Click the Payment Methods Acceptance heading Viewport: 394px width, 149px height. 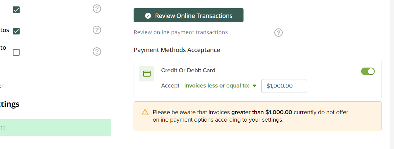[x=177, y=50]
